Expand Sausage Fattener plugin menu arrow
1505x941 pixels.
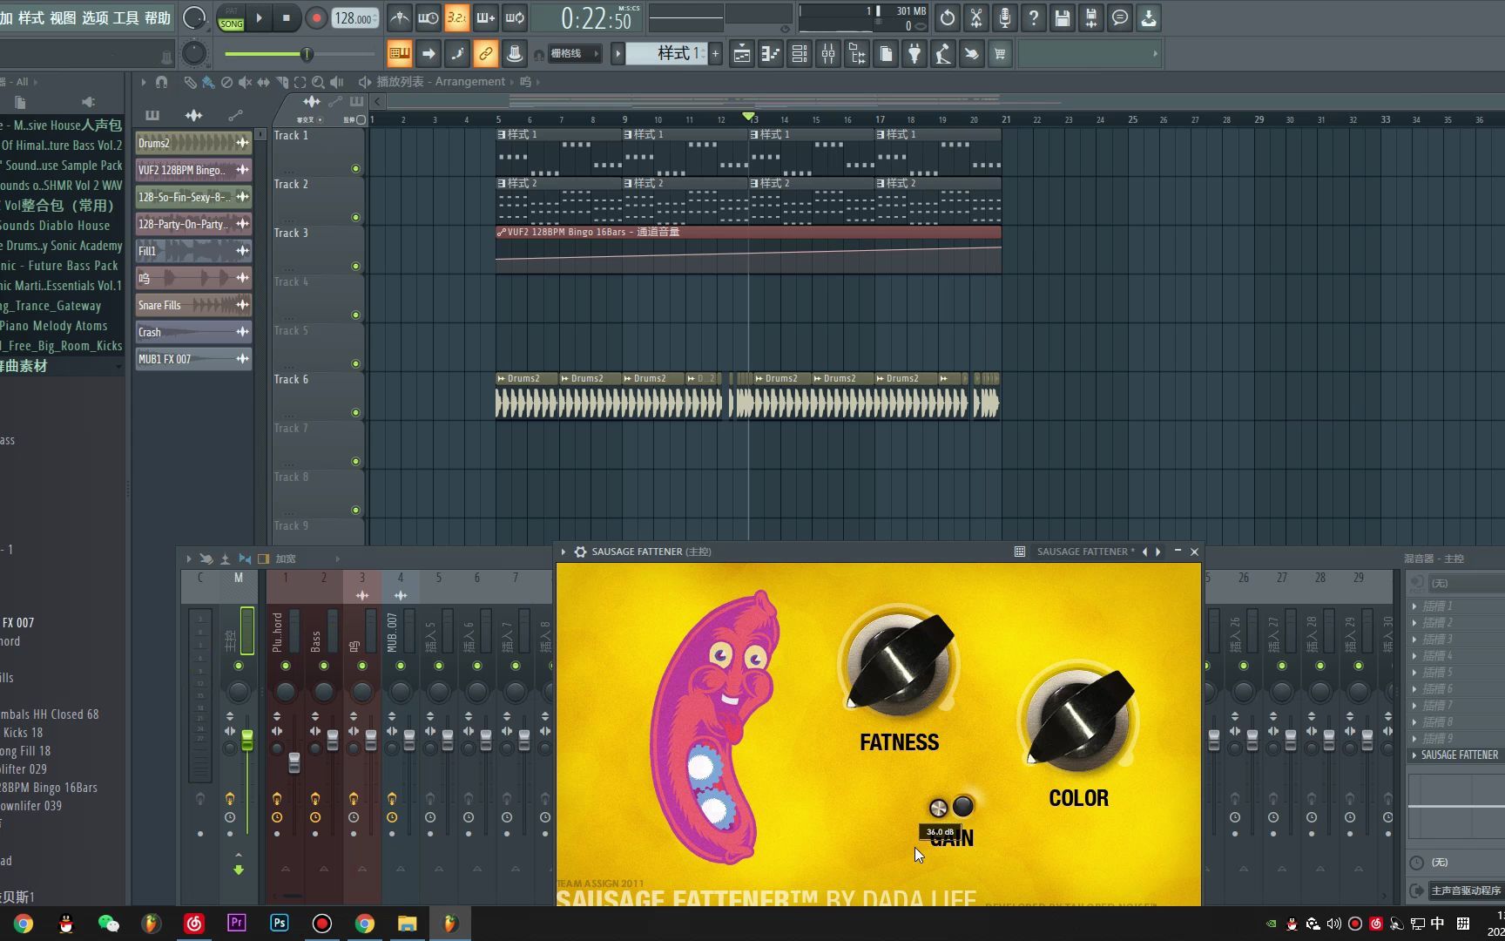(x=564, y=552)
